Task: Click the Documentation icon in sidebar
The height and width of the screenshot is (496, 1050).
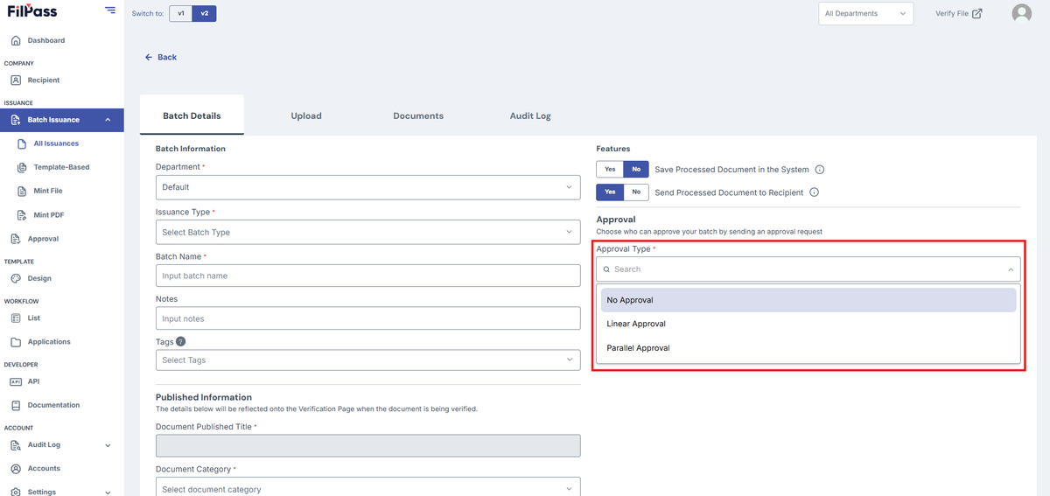Action: pos(16,405)
